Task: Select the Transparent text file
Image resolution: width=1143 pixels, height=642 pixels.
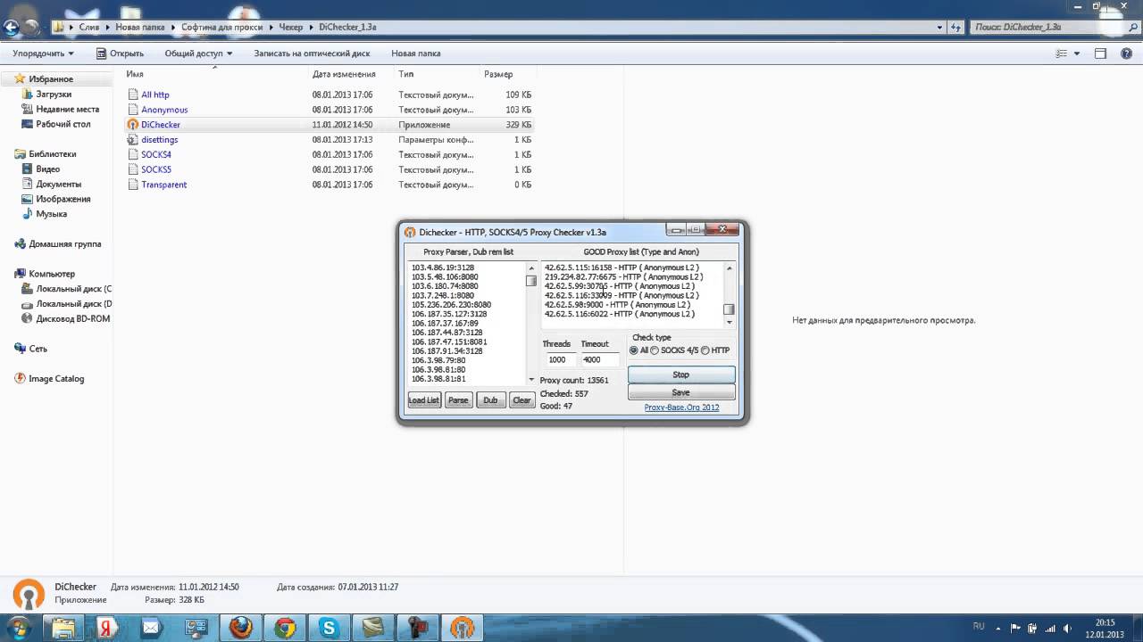Action: click(x=163, y=185)
